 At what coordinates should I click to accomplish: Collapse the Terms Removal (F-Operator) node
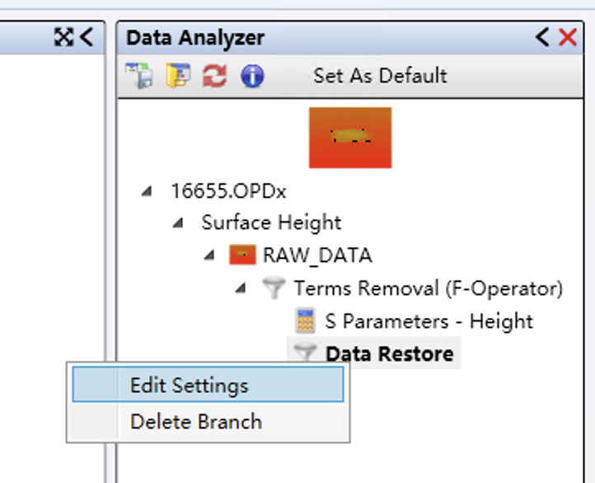241,288
